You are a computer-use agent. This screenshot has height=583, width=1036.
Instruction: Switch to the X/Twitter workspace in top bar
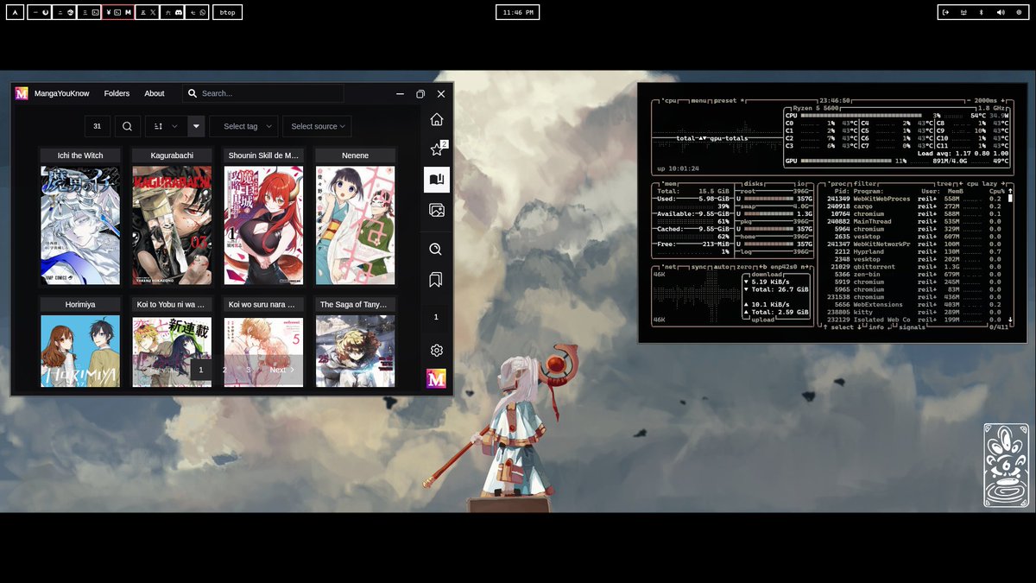coord(147,12)
